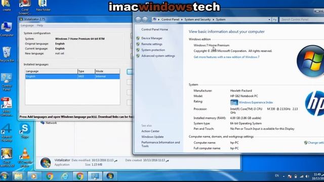Open Performance Information and Tools link
The height and width of the screenshot is (182, 324).
coord(160,144)
